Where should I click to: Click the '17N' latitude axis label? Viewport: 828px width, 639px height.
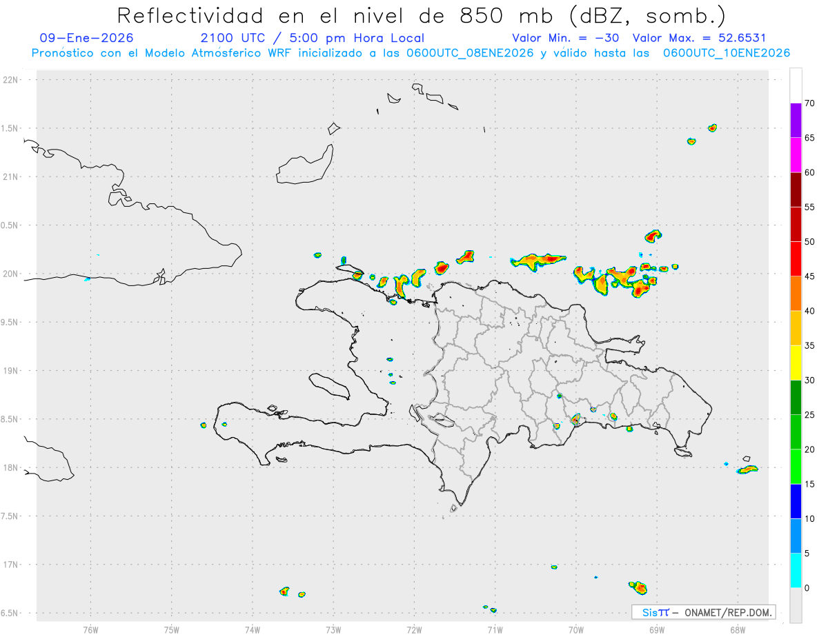pyautogui.click(x=12, y=565)
